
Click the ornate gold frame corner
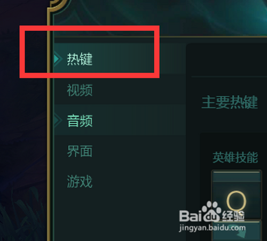tap(57, 7)
